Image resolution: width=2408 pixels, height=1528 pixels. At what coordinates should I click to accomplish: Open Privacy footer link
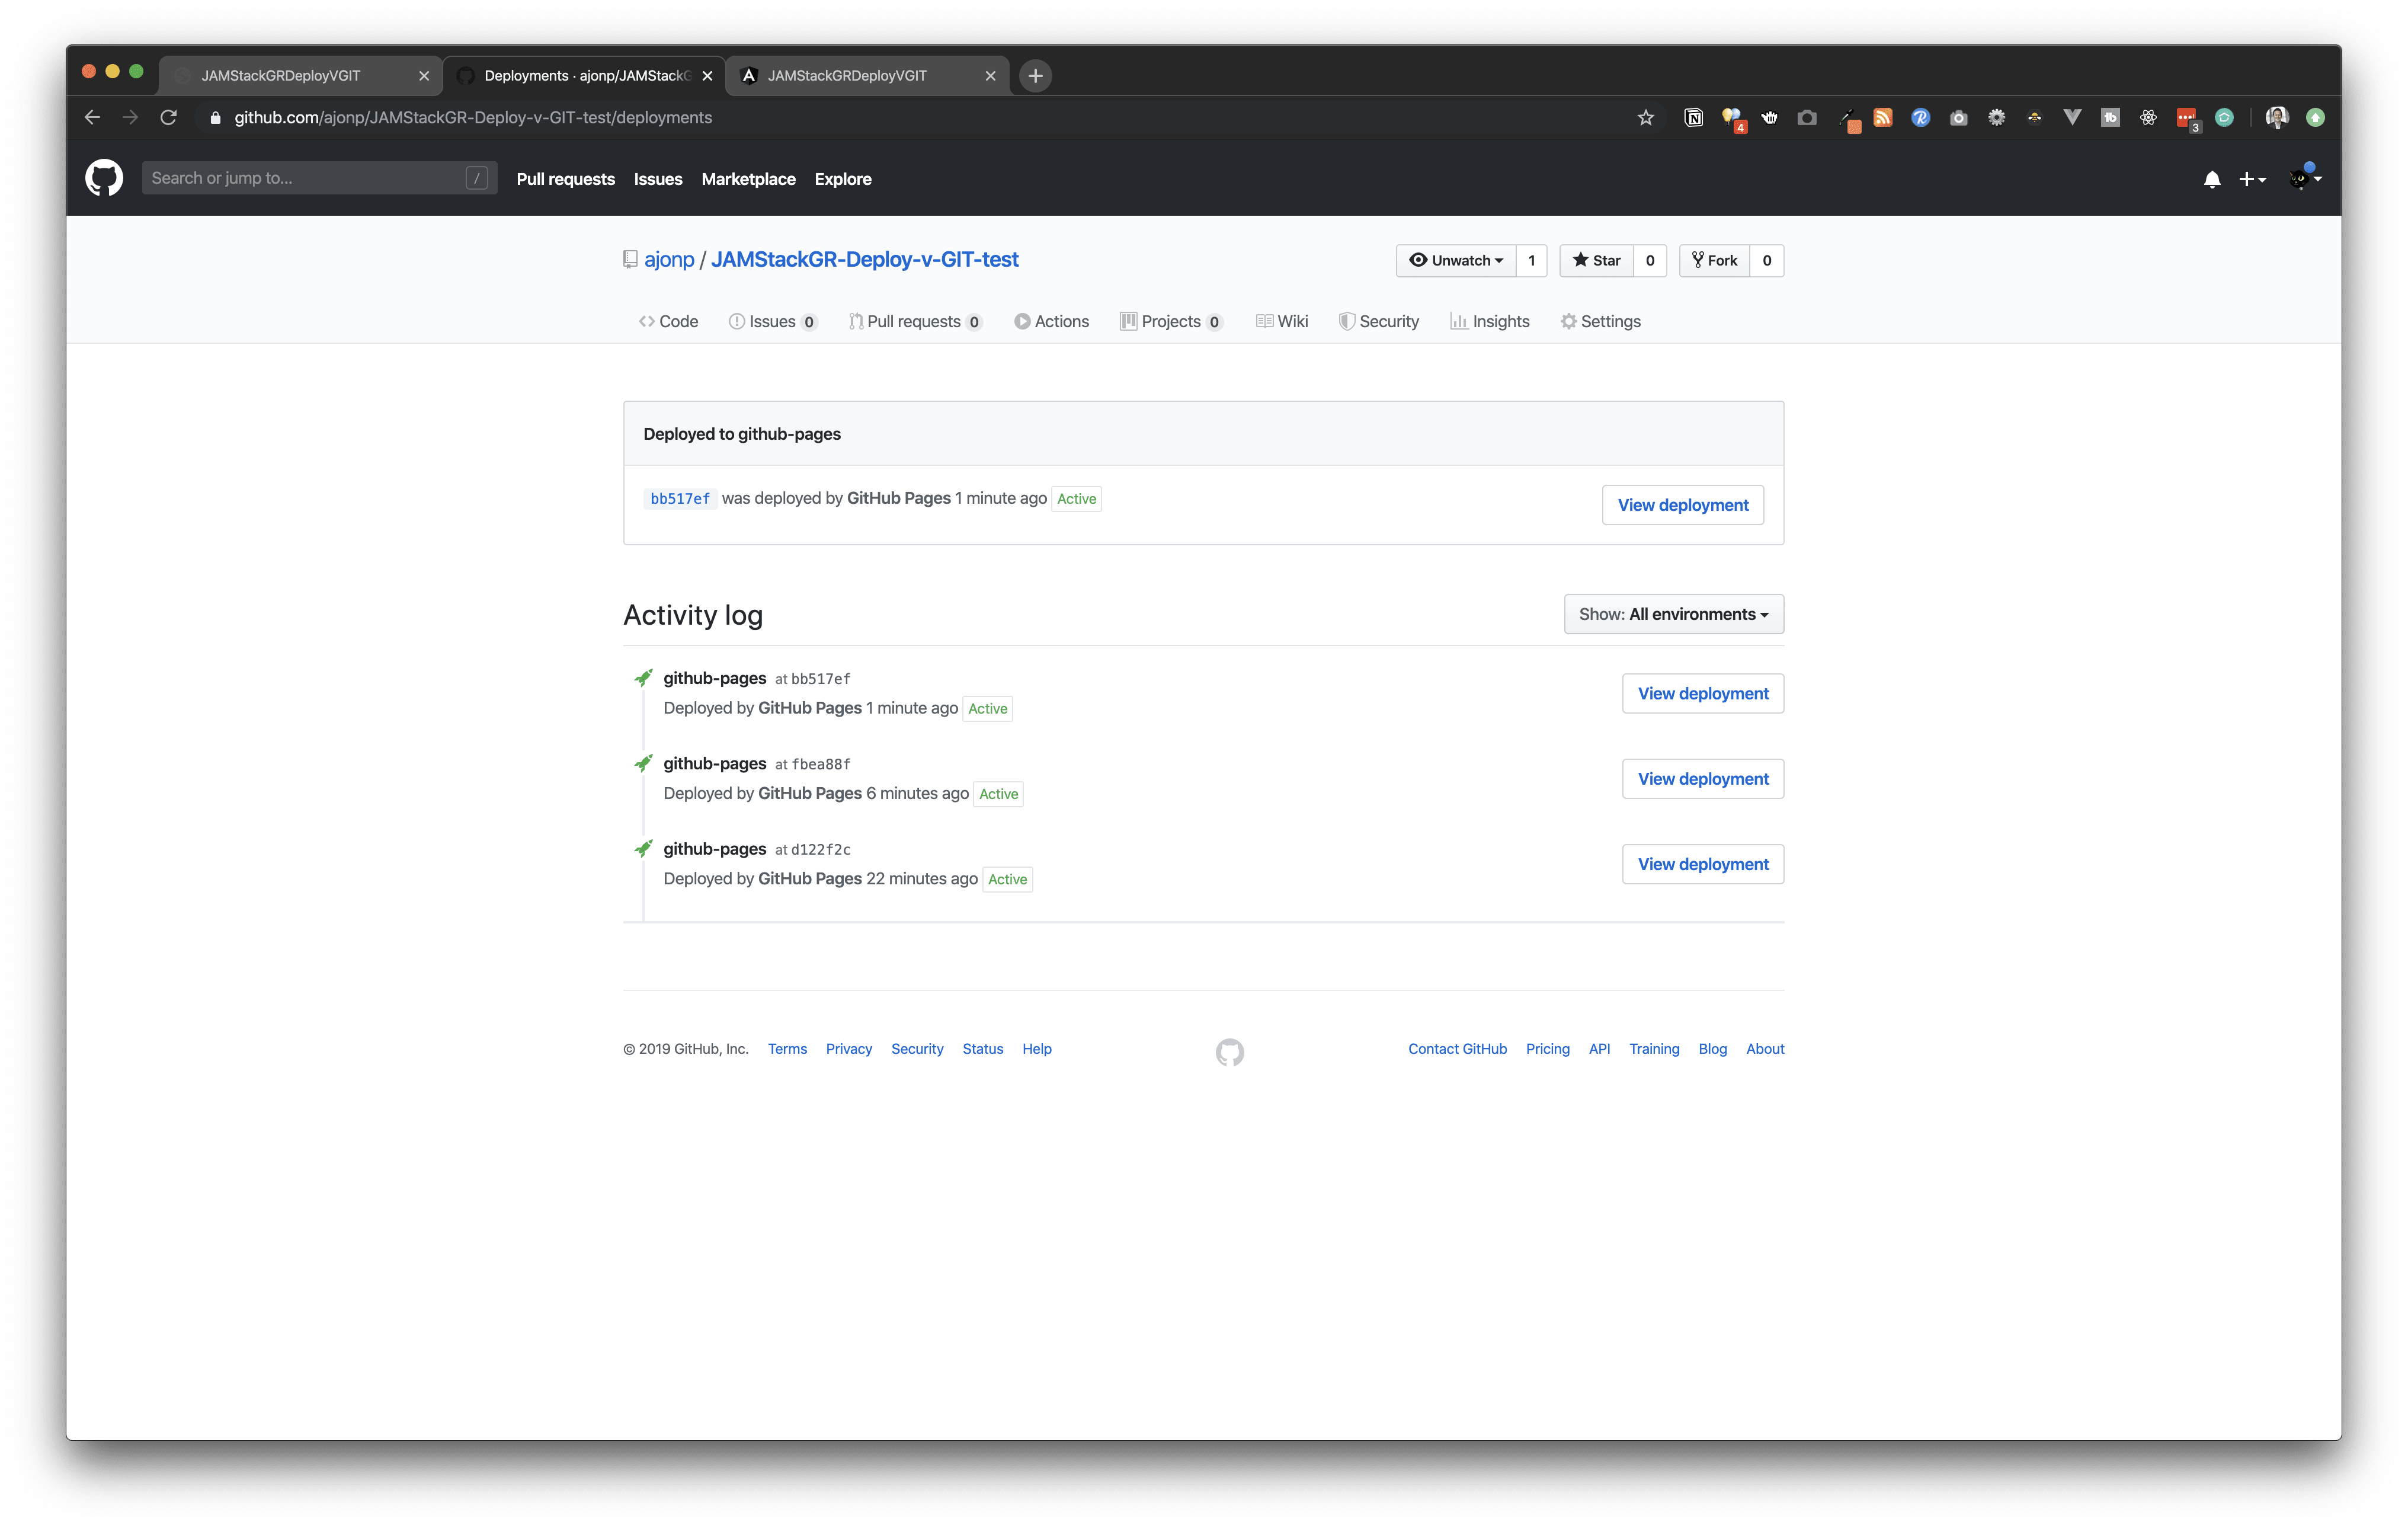[x=849, y=1048]
